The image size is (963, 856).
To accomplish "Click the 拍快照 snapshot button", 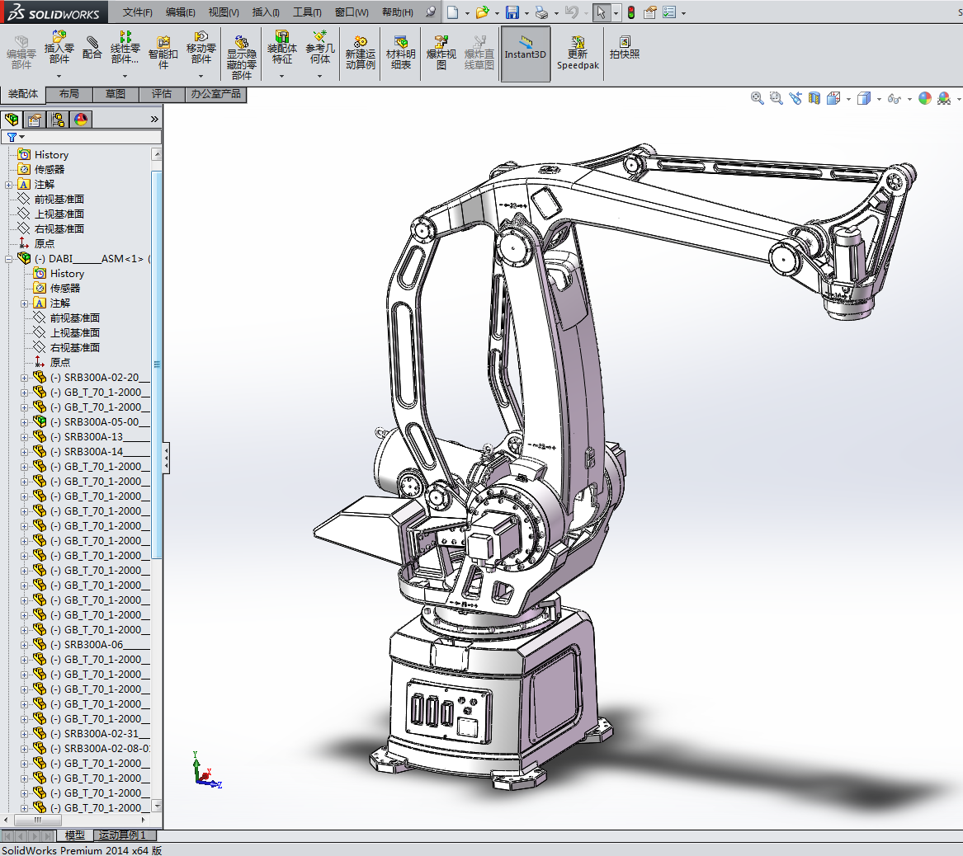I will (x=625, y=48).
